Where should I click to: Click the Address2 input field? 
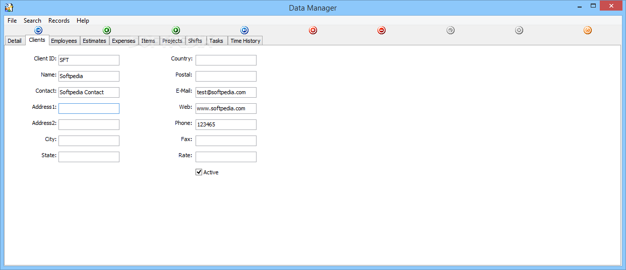click(89, 124)
